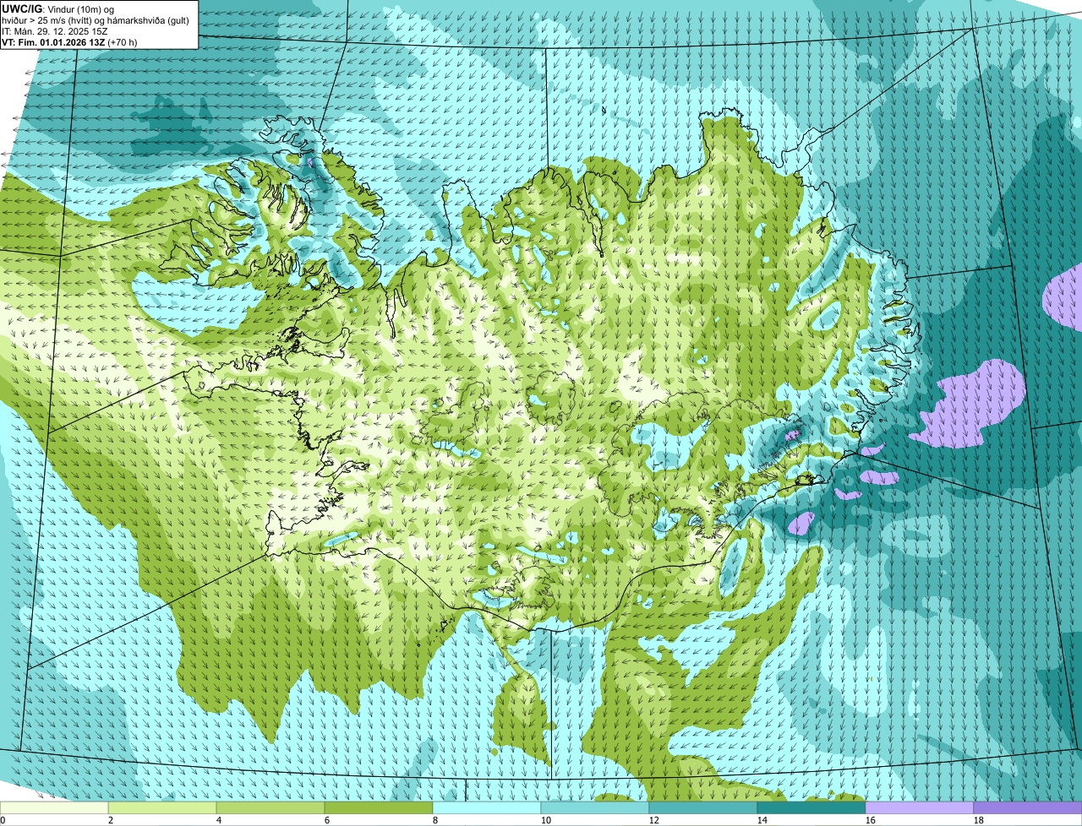Image resolution: width=1082 pixels, height=826 pixels.
Task: Click the legend tick label '6'
Action: [327, 820]
